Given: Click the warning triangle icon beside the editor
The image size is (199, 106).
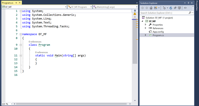Looking at the screenshot, I should point(135,14).
